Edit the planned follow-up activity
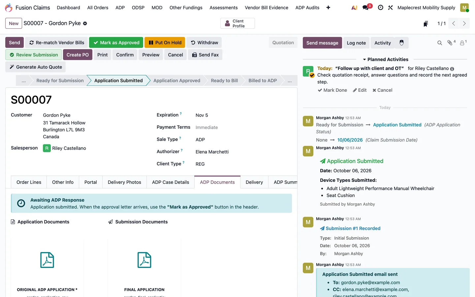Viewport: 475px width, 297px height. click(360, 90)
